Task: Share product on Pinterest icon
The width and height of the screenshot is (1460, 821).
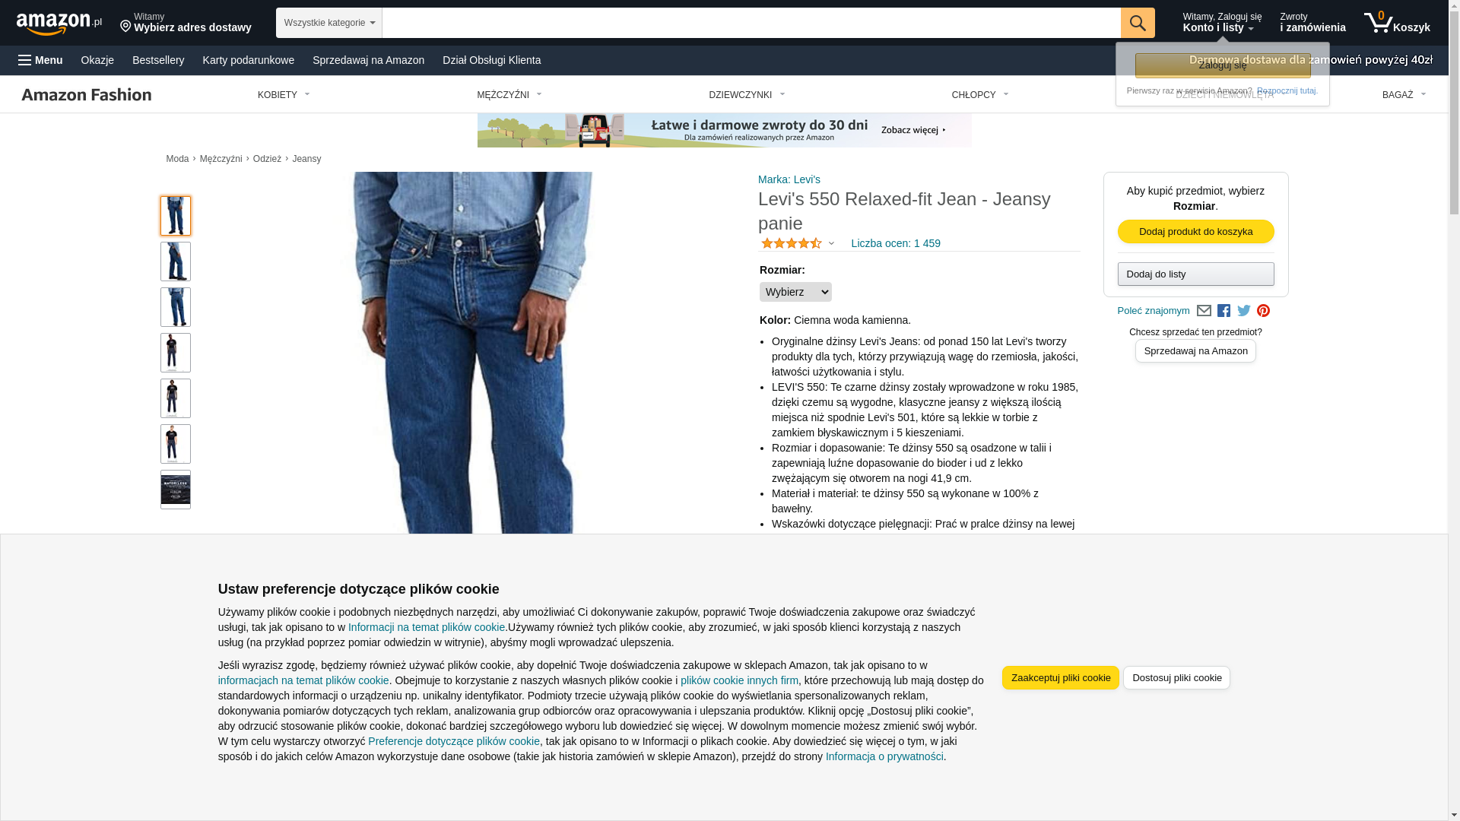Action: pos(1263,311)
